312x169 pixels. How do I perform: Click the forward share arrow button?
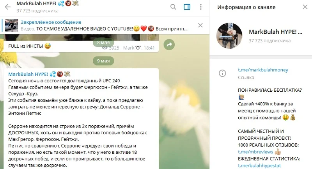(169, 44)
